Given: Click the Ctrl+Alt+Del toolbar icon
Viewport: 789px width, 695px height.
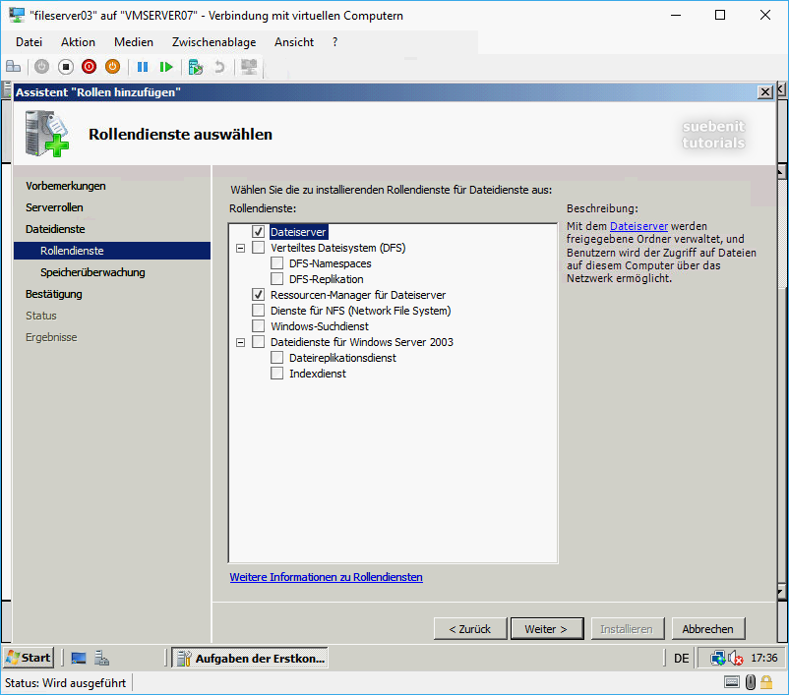Looking at the screenshot, I should [x=13, y=67].
